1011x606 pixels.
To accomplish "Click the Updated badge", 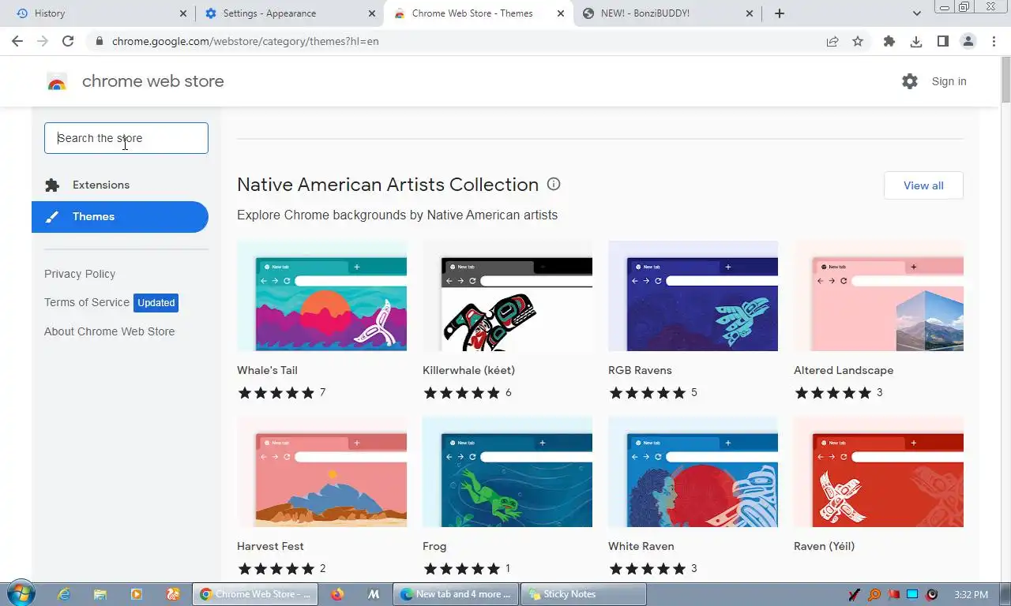I will (x=156, y=302).
